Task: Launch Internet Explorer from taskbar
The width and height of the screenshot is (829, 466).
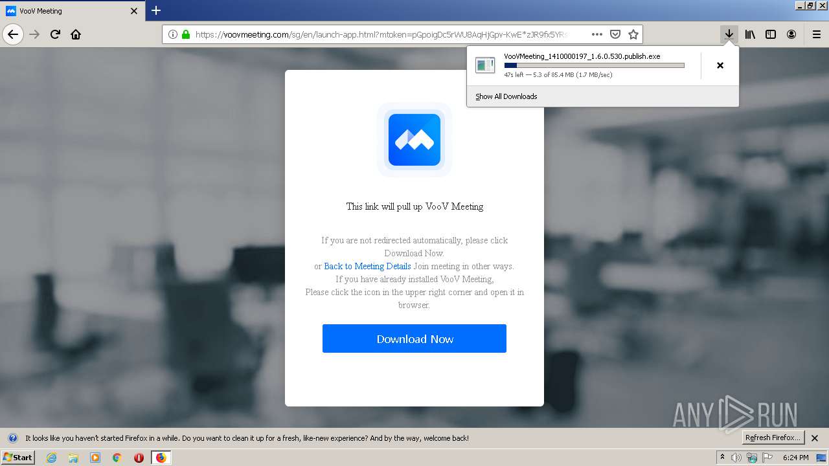Action: pos(51,458)
